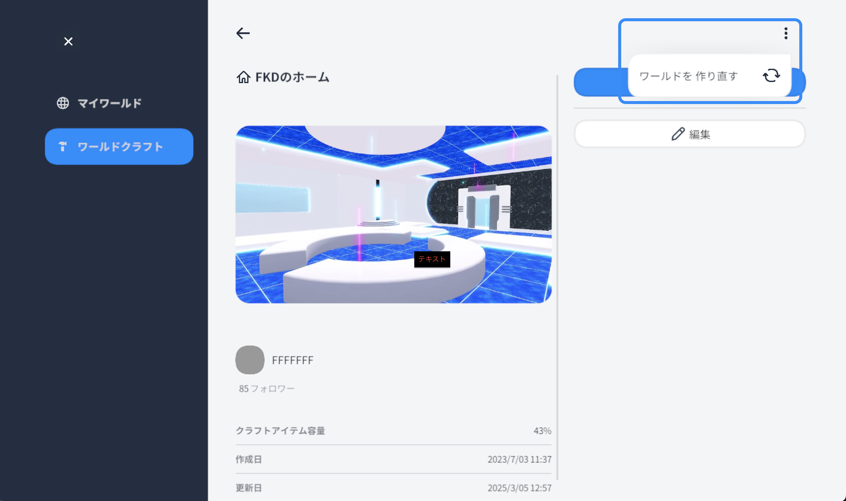Click the recreate arrows icon in popup

coord(771,76)
